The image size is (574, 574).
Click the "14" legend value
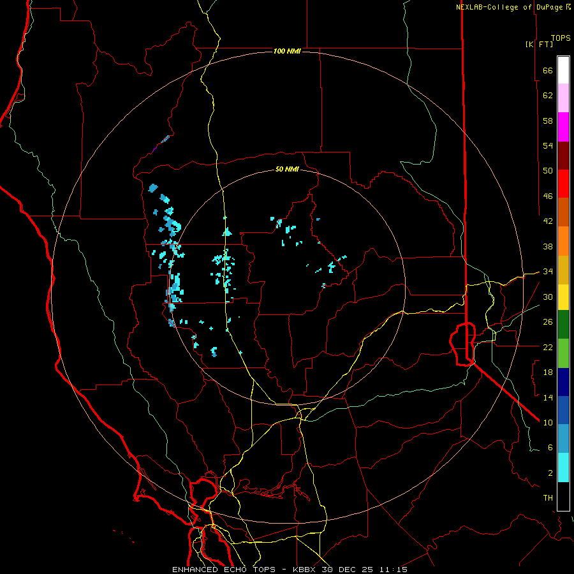(x=548, y=397)
